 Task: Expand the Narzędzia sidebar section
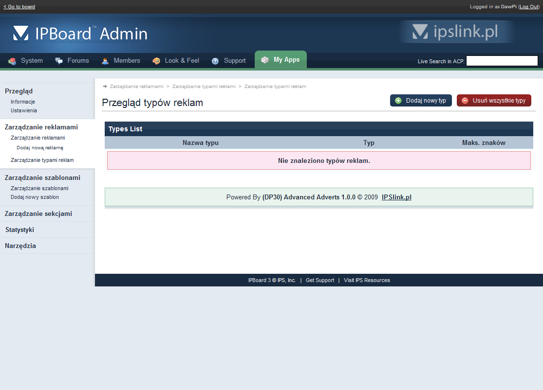tap(20, 246)
